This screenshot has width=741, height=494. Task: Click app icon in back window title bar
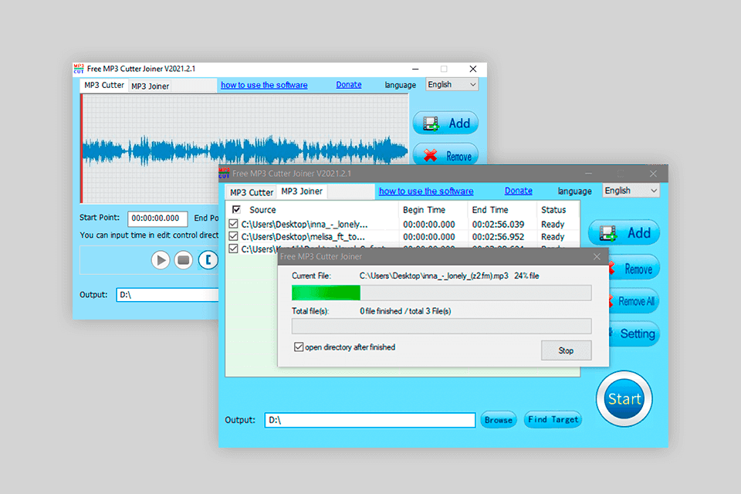[x=79, y=69]
